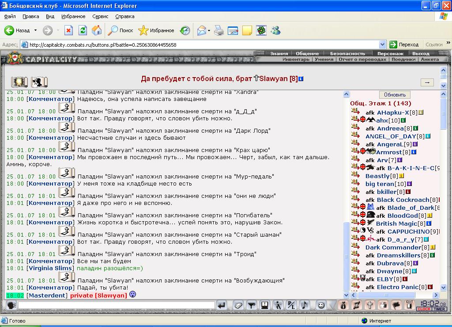Open the Сервис menu
452x327 pixels.
point(100,16)
